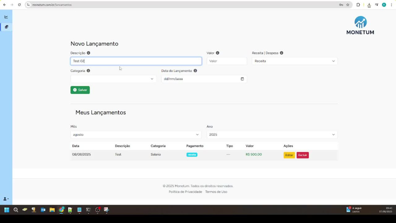Viewport: 396px width, 223px height.
Task: Open browser downloads
Action: pos(369,5)
